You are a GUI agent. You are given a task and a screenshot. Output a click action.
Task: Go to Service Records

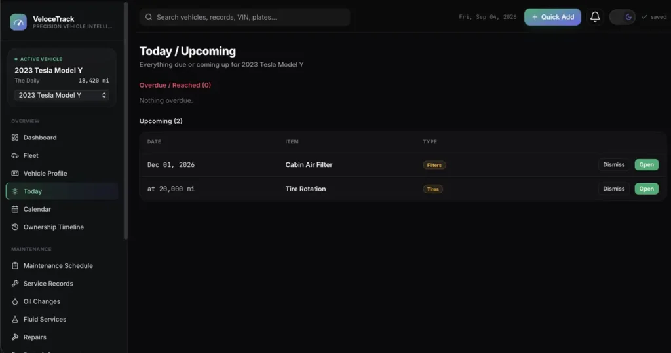point(62,284)
